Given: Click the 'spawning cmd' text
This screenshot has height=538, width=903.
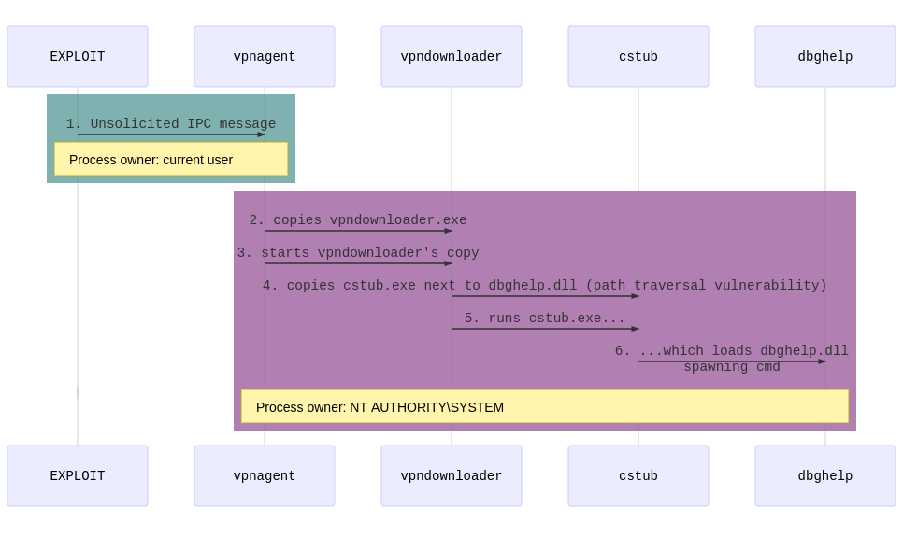Looking at the screenshot, I should click(x=732, y=368).
